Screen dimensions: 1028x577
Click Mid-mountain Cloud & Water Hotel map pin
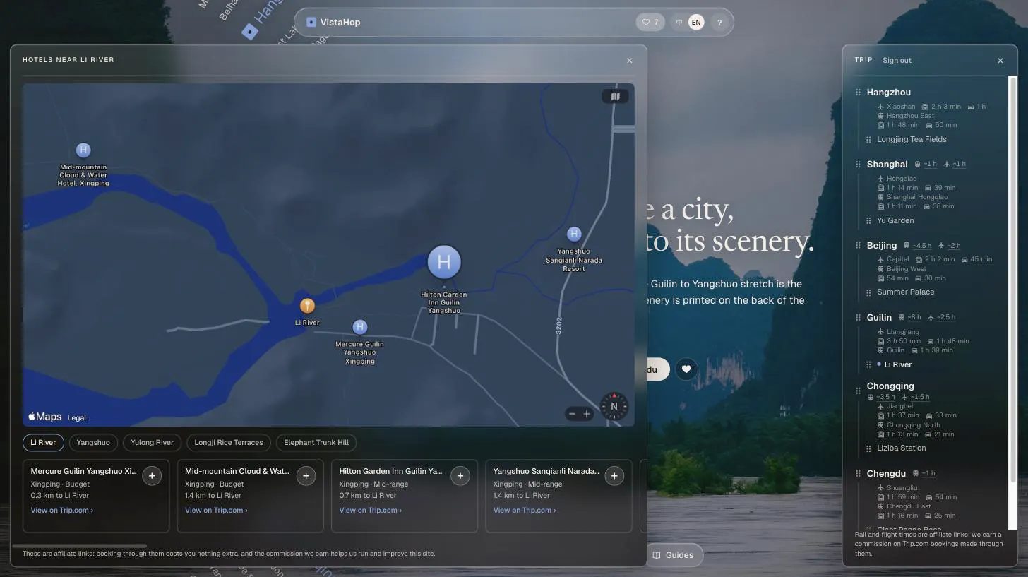tap(83, 150)
